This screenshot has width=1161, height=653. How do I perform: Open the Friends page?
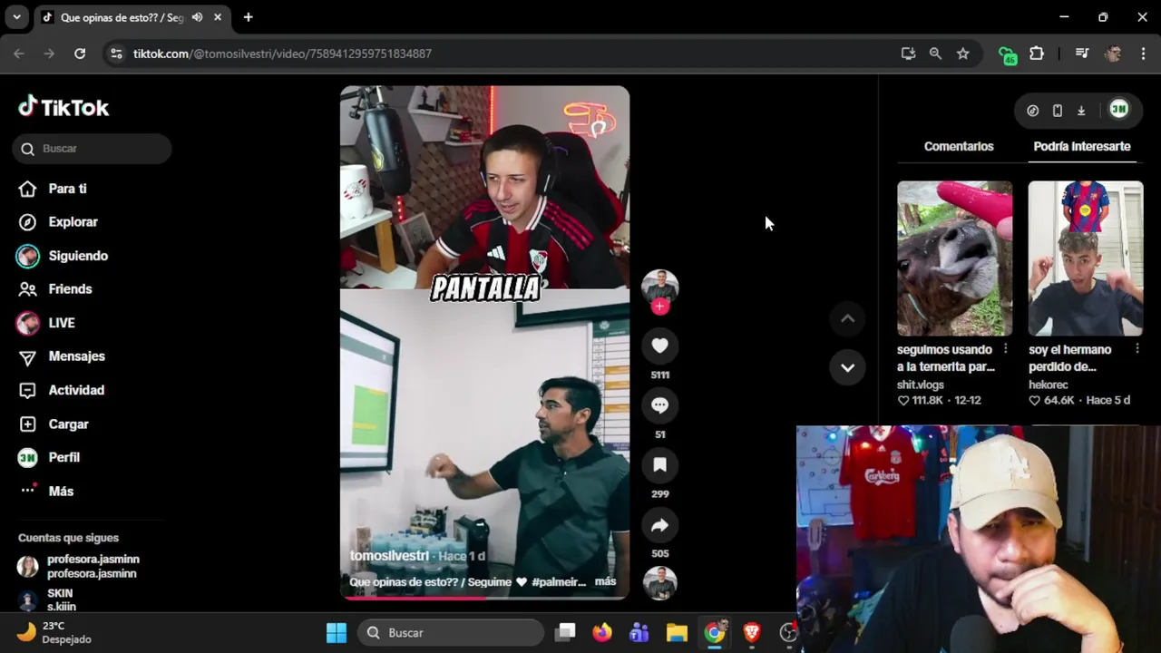point(56,289)
